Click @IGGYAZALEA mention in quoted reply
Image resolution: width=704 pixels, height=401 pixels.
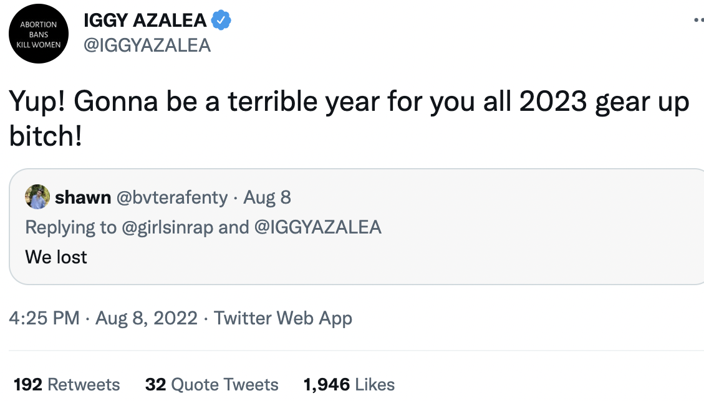(318, 227)
